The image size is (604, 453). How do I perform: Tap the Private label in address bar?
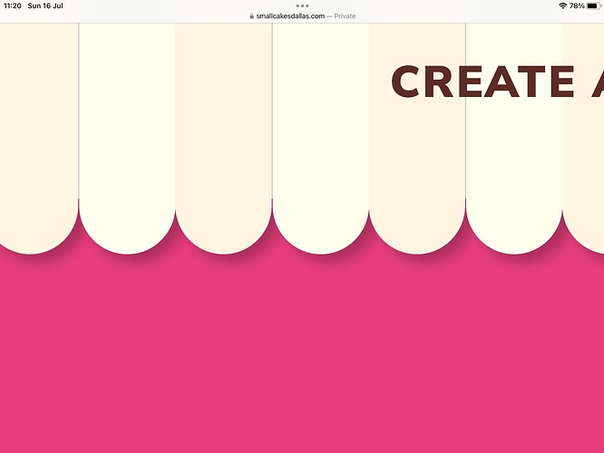(345, 16)
